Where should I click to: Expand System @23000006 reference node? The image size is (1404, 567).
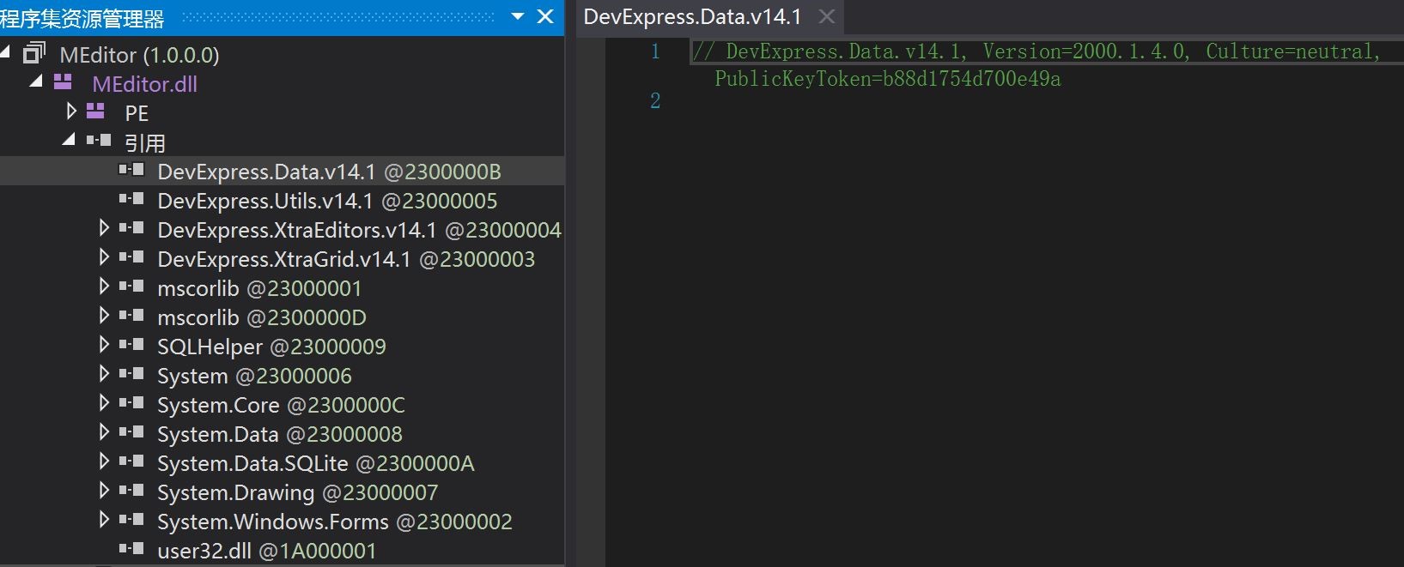click(x=104, y=373)
